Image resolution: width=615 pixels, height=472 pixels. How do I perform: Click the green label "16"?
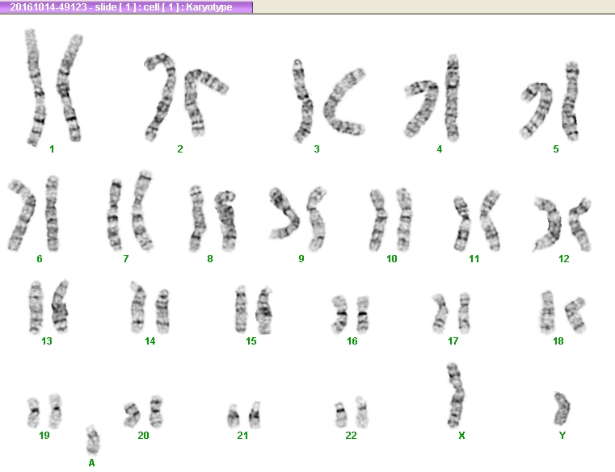click(x=352, y=340)
